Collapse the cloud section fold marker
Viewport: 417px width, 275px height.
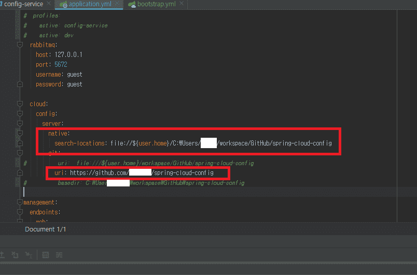pos(20,104)
